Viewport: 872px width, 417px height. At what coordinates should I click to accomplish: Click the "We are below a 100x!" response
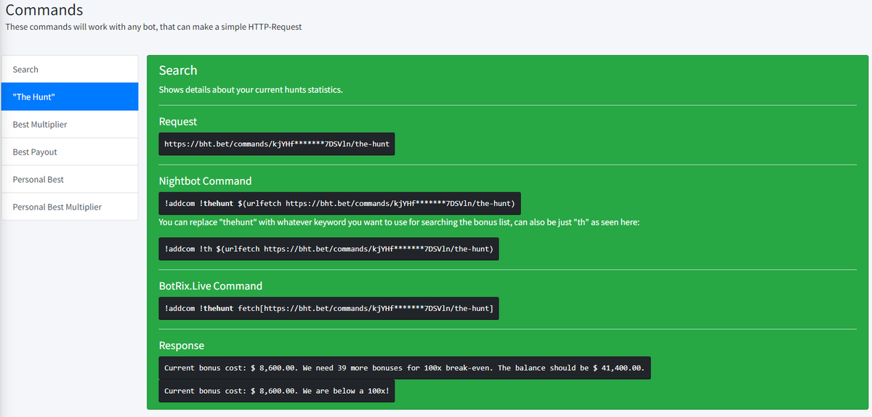[x=277, y=391]
